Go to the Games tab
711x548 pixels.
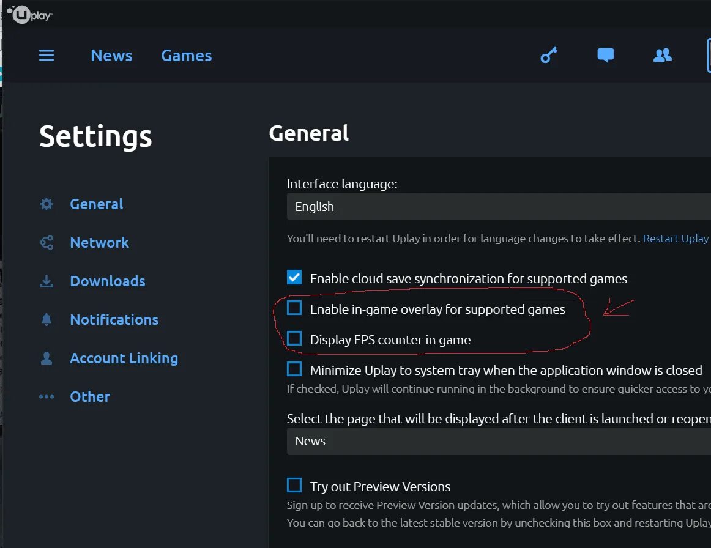pyautogui.click(x=187, y=56)
